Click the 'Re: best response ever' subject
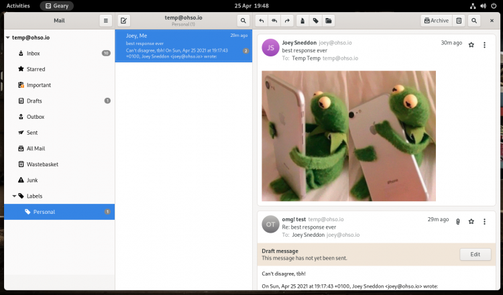503x295 pixels. click(309, 227)
